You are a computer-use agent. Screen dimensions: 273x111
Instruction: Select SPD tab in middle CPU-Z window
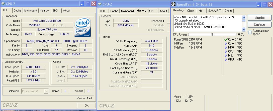click(152, 11)
